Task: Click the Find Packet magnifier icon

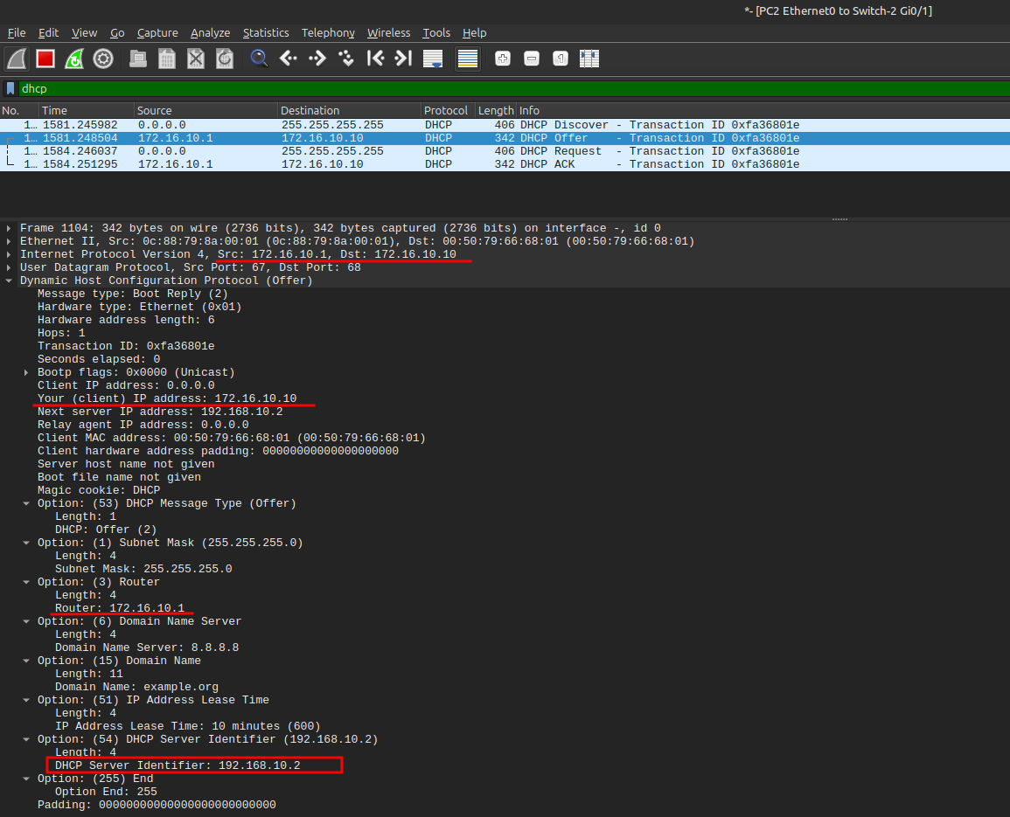Action: (259, 59)
